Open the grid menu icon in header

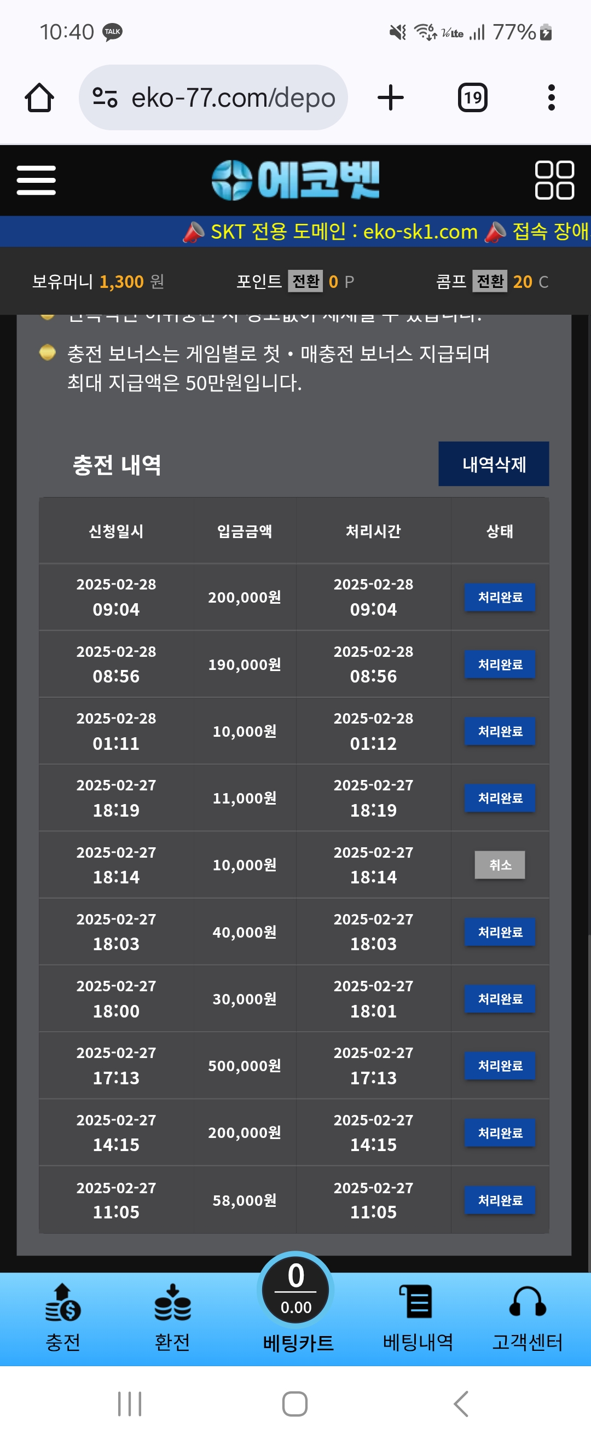pyautogui.click(x=554, y=180)
